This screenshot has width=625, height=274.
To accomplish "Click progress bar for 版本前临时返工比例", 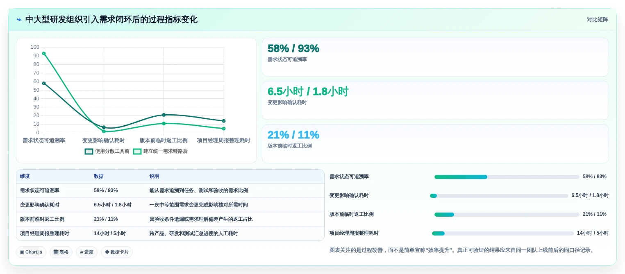I will (507, 215).
